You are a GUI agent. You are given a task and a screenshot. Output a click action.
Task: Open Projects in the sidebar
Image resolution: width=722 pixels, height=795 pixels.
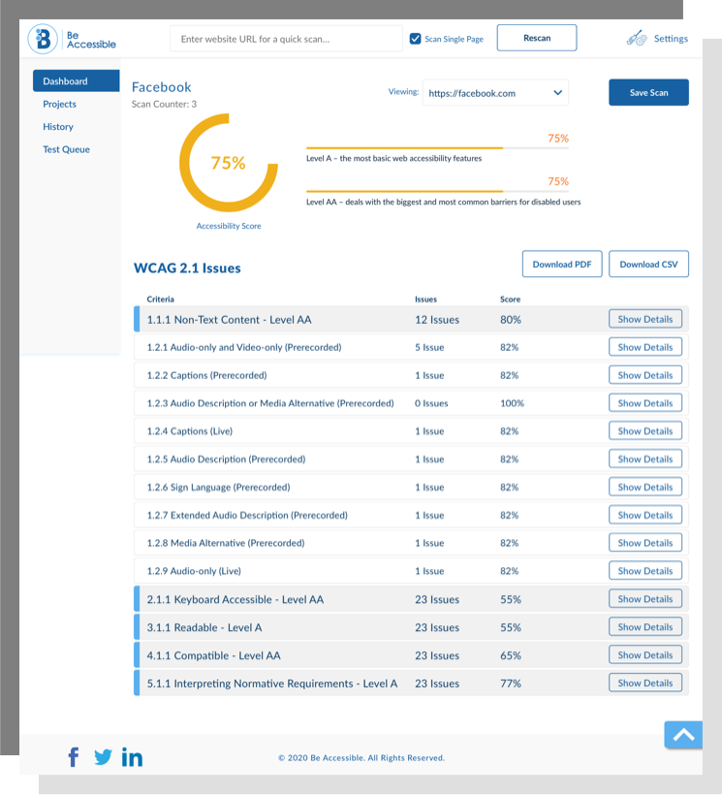coord(59,104)
